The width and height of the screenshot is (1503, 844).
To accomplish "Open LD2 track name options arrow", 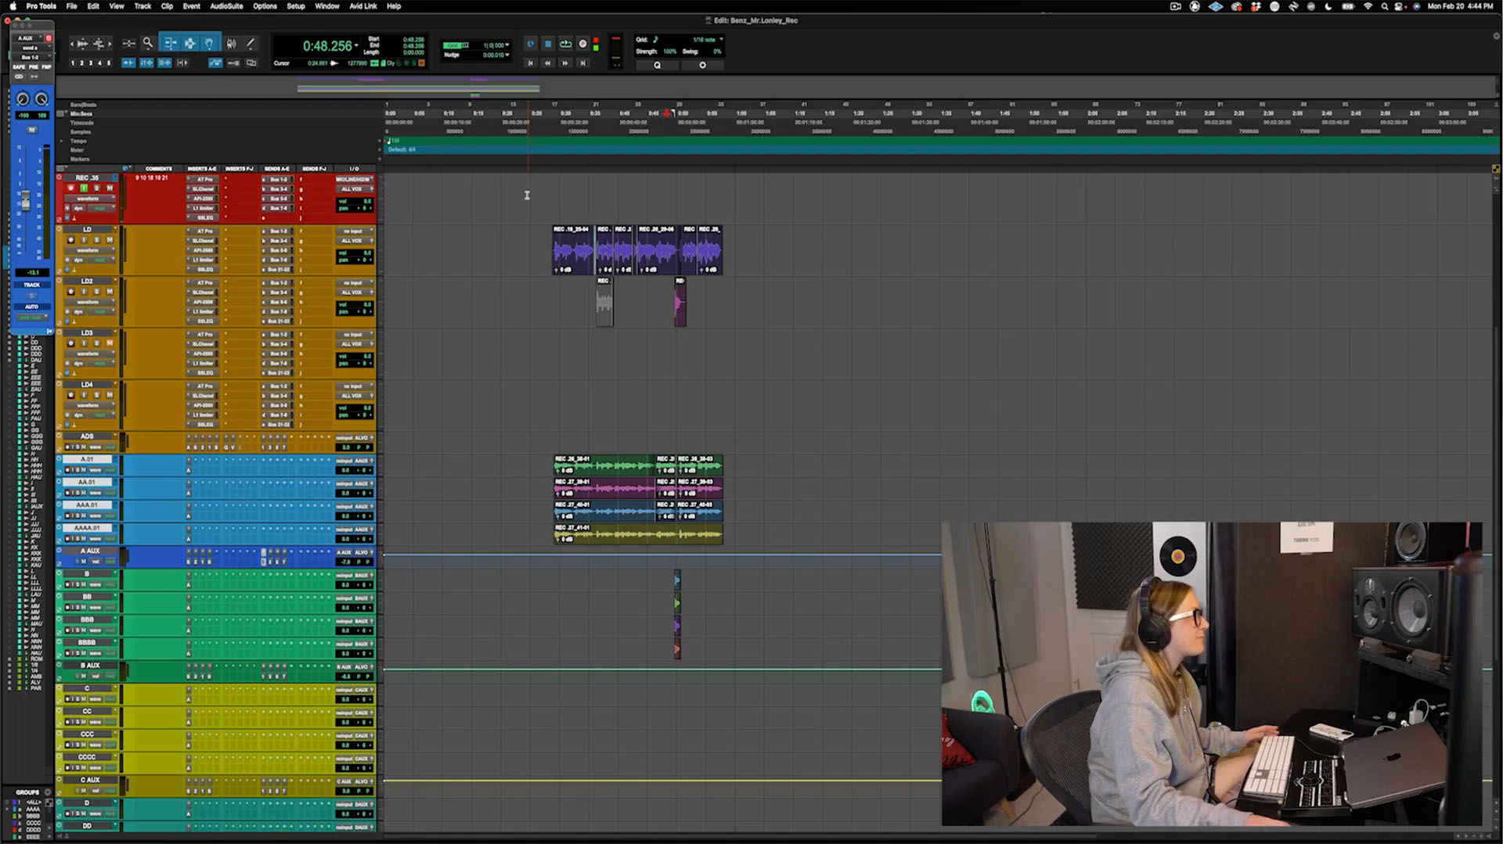I will click(x=115, y=281).
